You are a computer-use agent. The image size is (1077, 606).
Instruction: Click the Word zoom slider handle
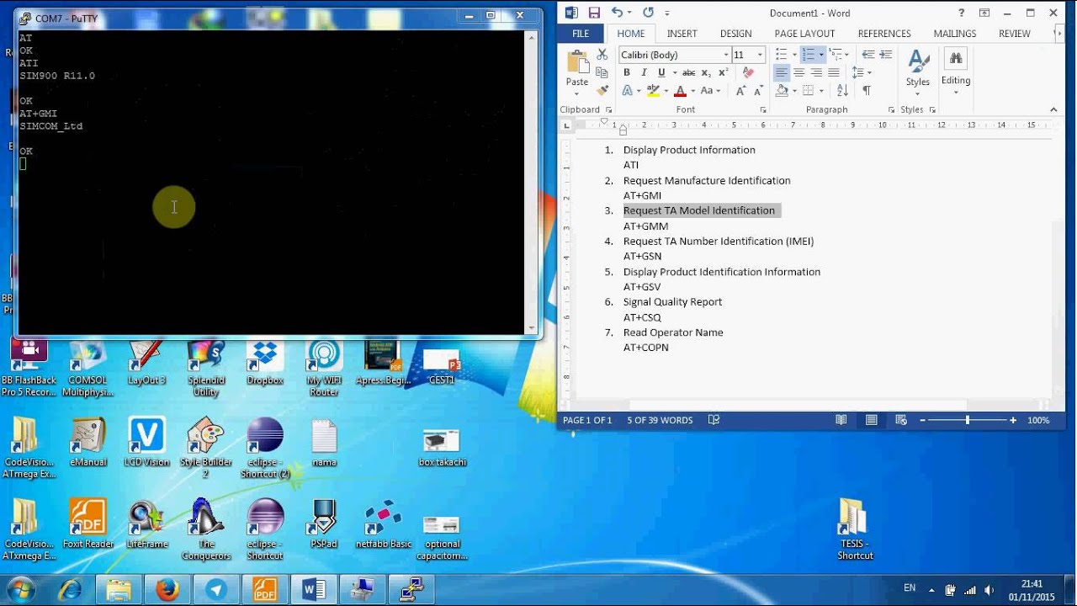click(x=967, y=420)
